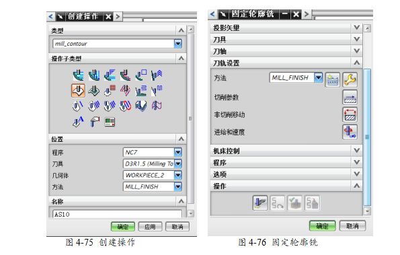Click 确定 in the 固定轮廓铣 dialog
Viewport: 400px width, 255px height.
pyautogui.click(x=323, y=225)
